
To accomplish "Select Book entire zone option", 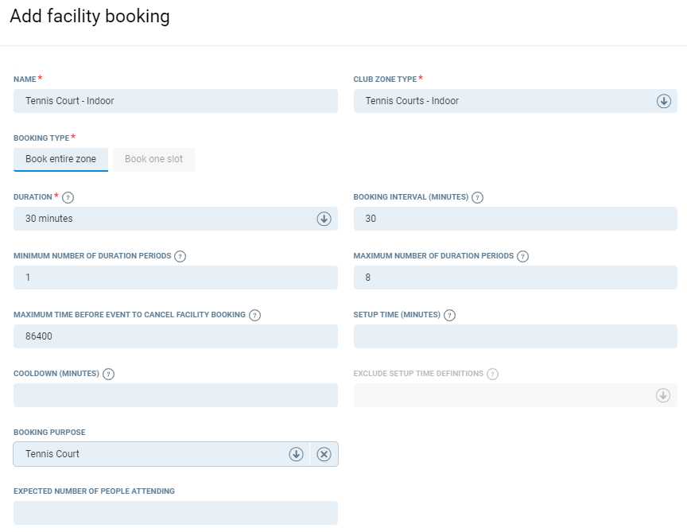I will pos(60,159).
